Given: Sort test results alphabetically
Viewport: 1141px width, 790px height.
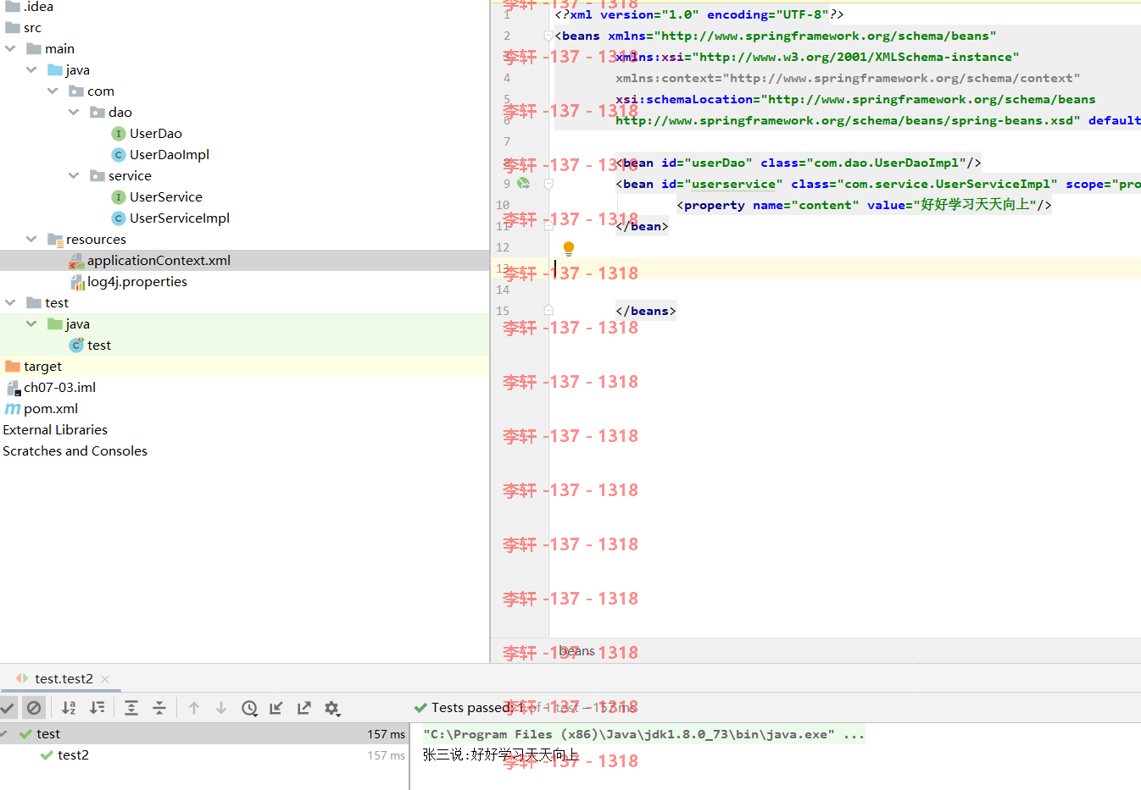Looking at the screenshot, I should tap(70, 708).
